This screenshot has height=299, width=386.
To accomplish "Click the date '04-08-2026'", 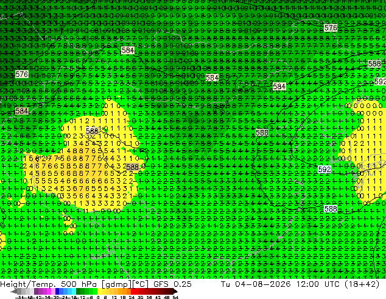I will click(x=262, y=284).
